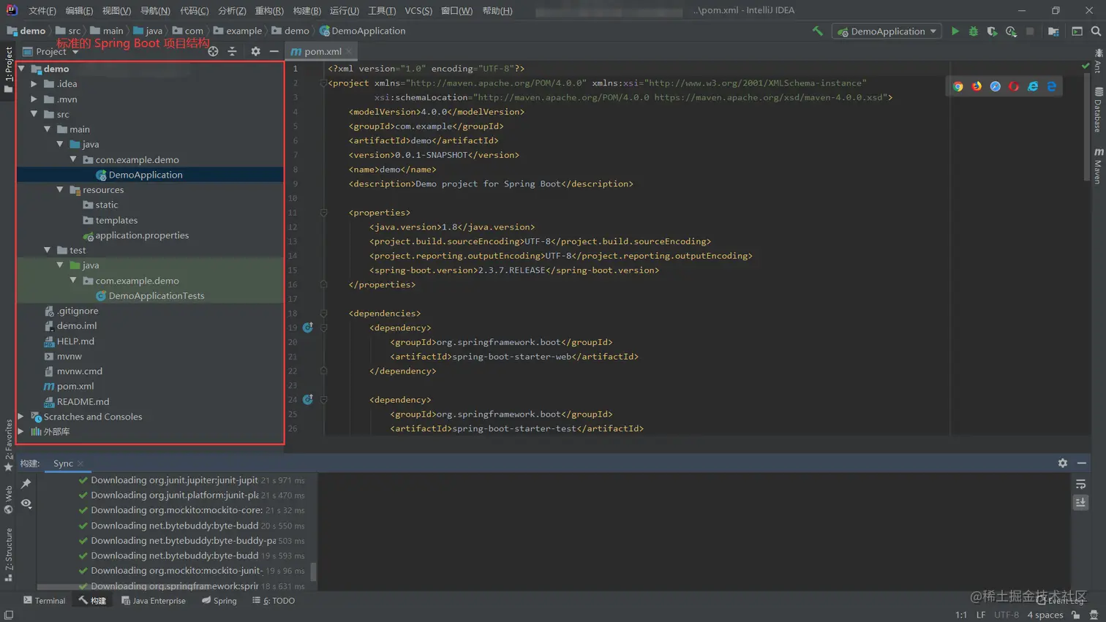Screen dimensions: 1106x622
Task: Toggle the eye view options in Build panel
Action: (26, 503)
